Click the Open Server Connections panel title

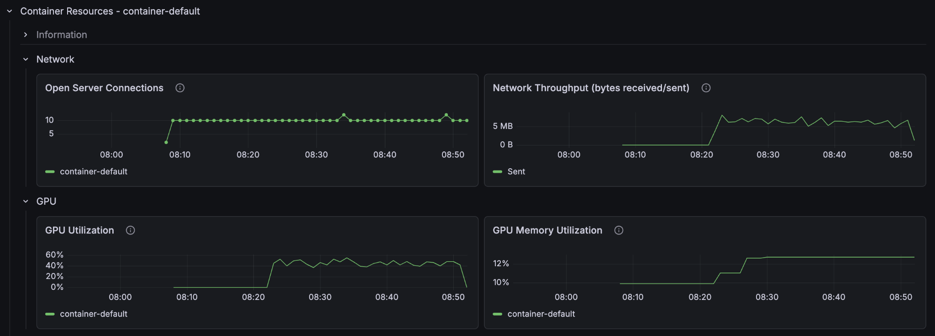104,88
